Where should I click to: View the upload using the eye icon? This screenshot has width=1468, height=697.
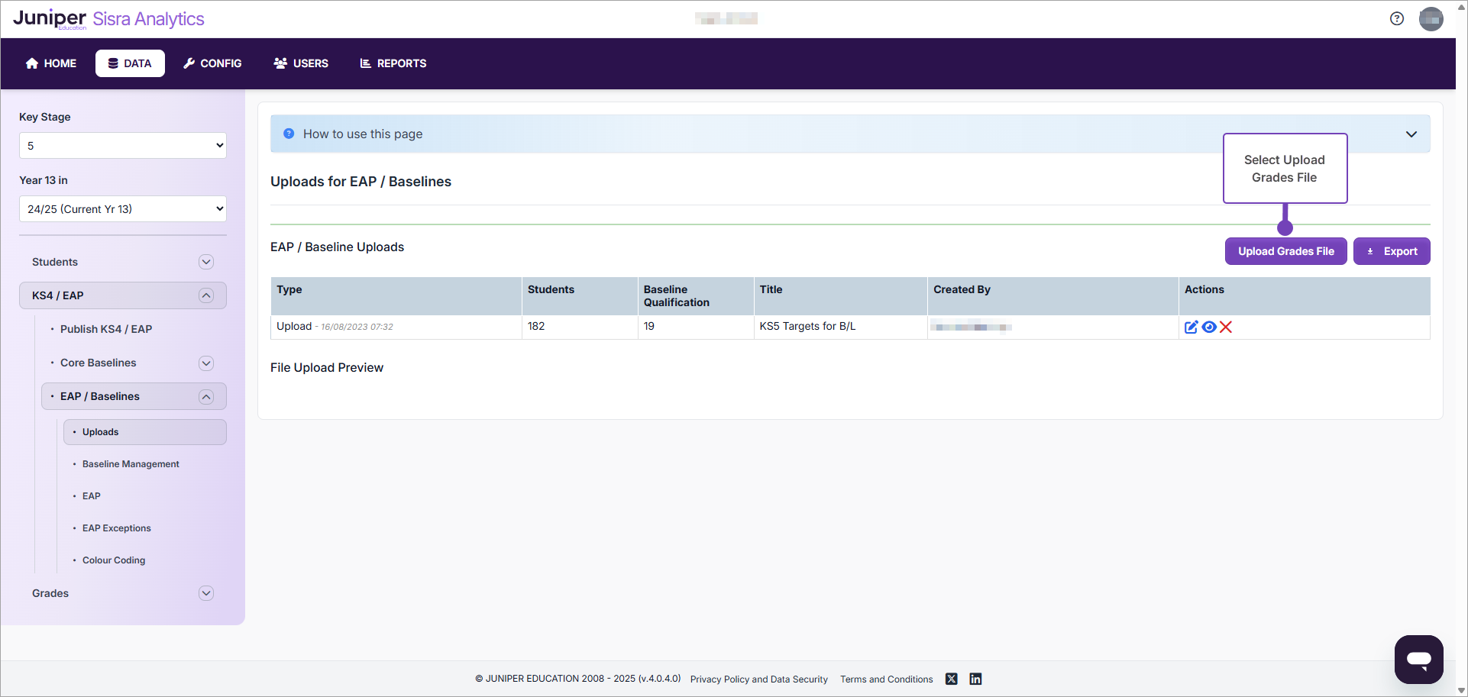click(x=1209, y=327)
